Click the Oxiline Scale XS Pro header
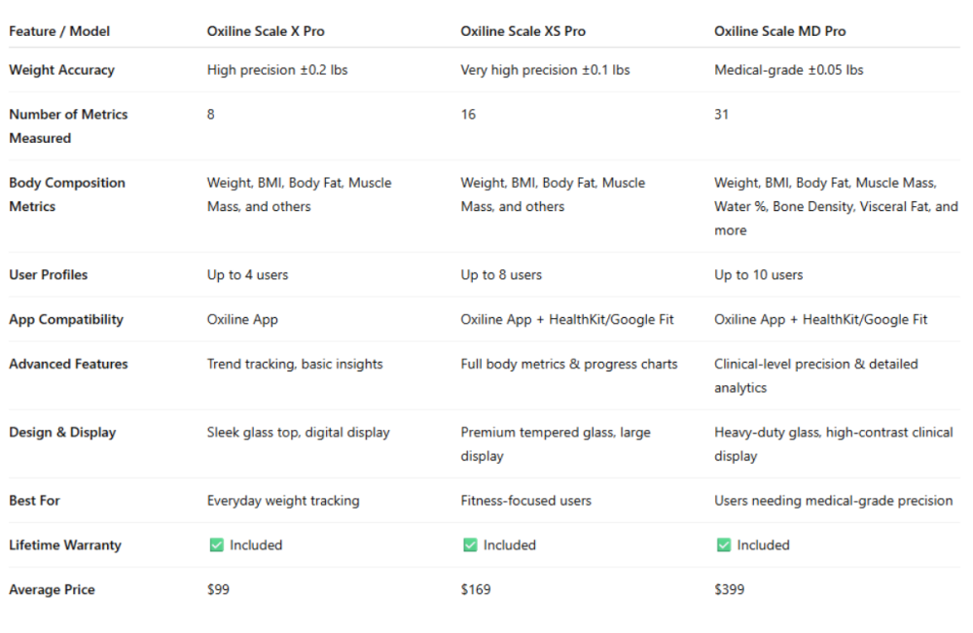 pos(523,31)
